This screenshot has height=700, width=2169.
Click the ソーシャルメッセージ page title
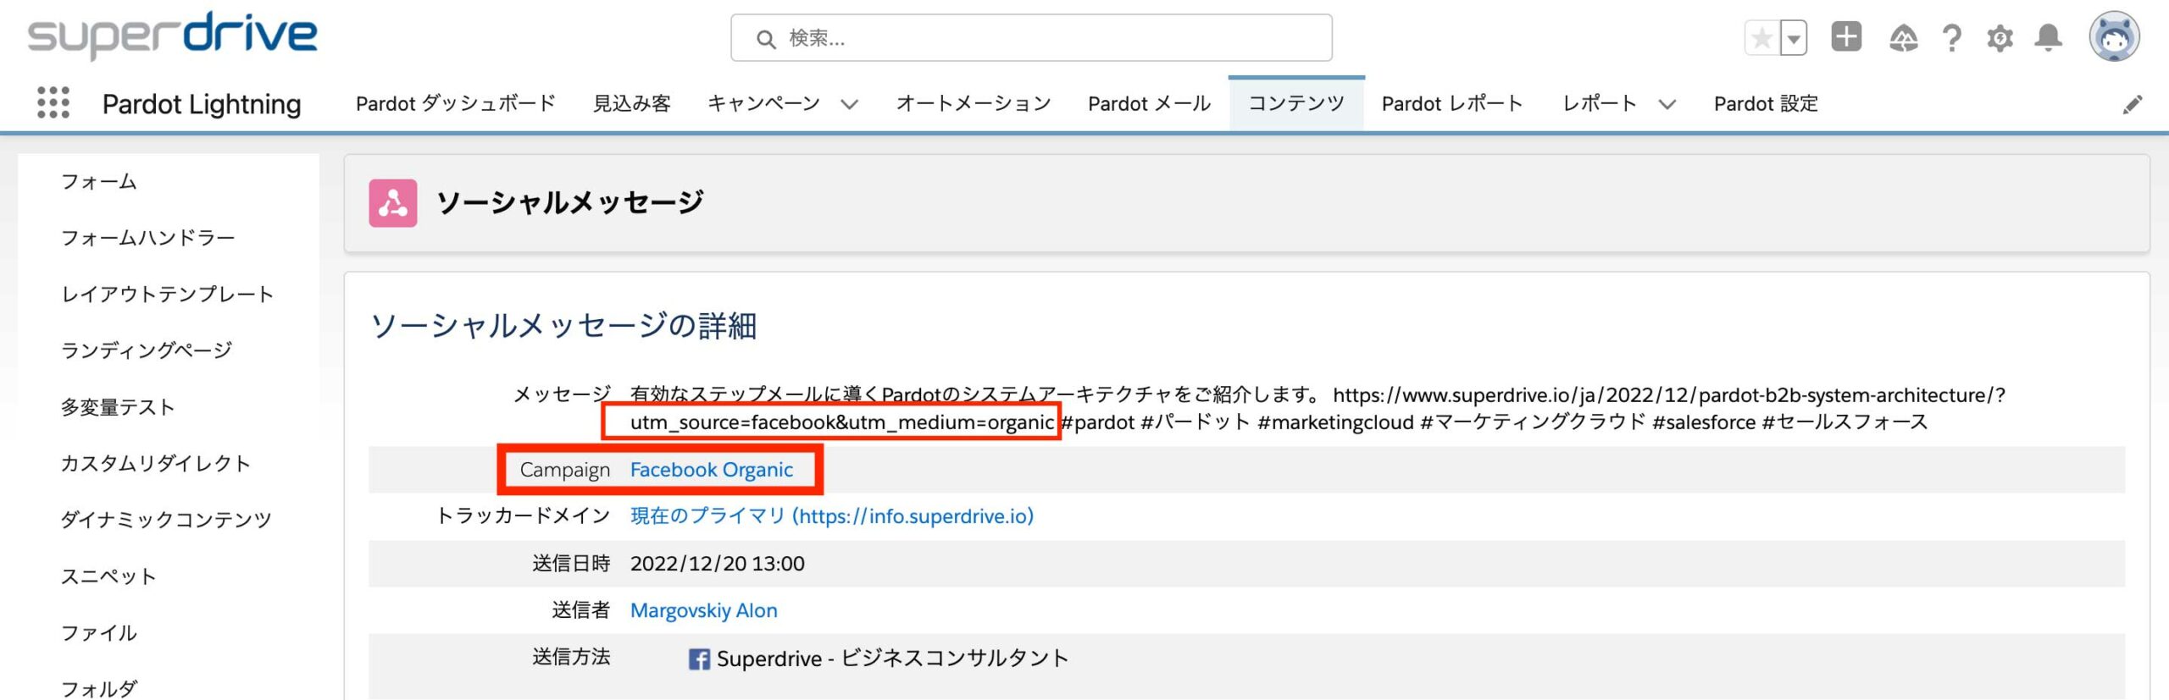[570, 202]
